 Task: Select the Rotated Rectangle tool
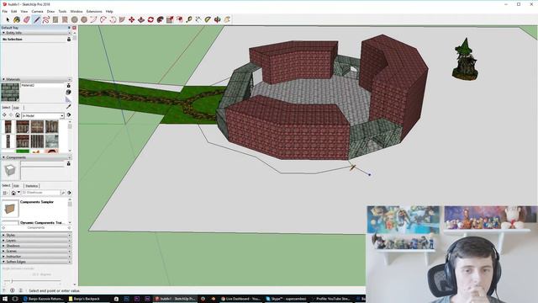[65, 20]
